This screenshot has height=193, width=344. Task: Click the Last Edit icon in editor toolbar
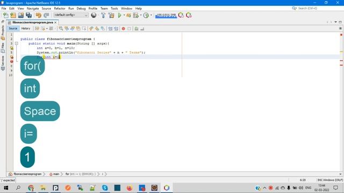[x=37, y=28]
